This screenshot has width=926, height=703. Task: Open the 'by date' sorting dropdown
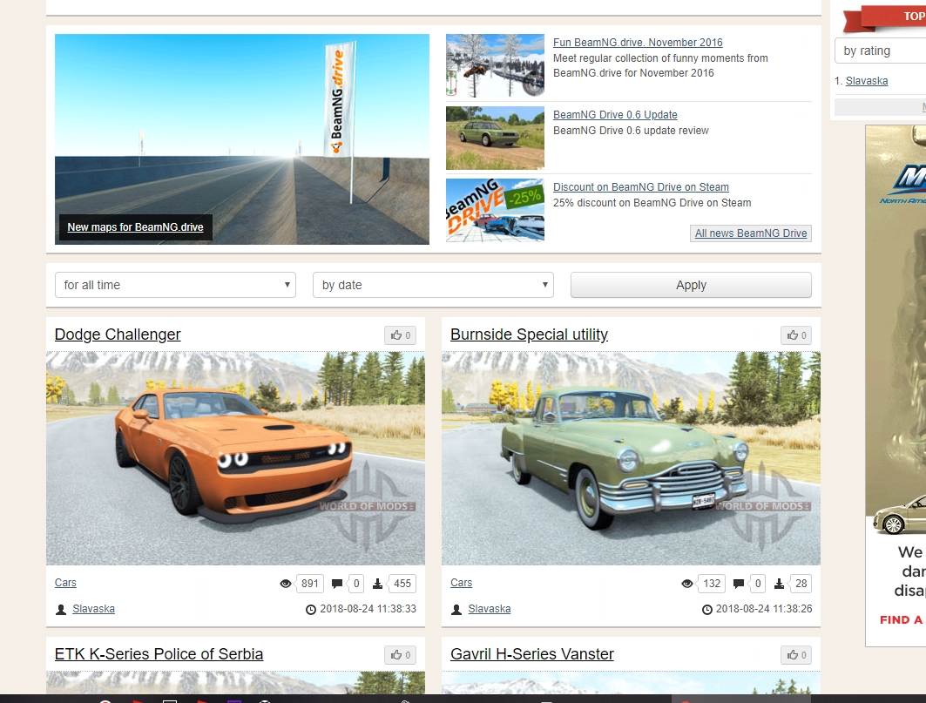point(434,285)
